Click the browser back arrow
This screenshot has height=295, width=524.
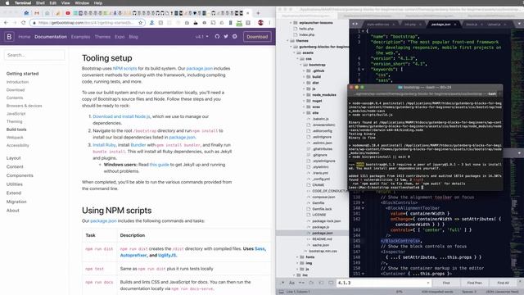click(6, 23)
